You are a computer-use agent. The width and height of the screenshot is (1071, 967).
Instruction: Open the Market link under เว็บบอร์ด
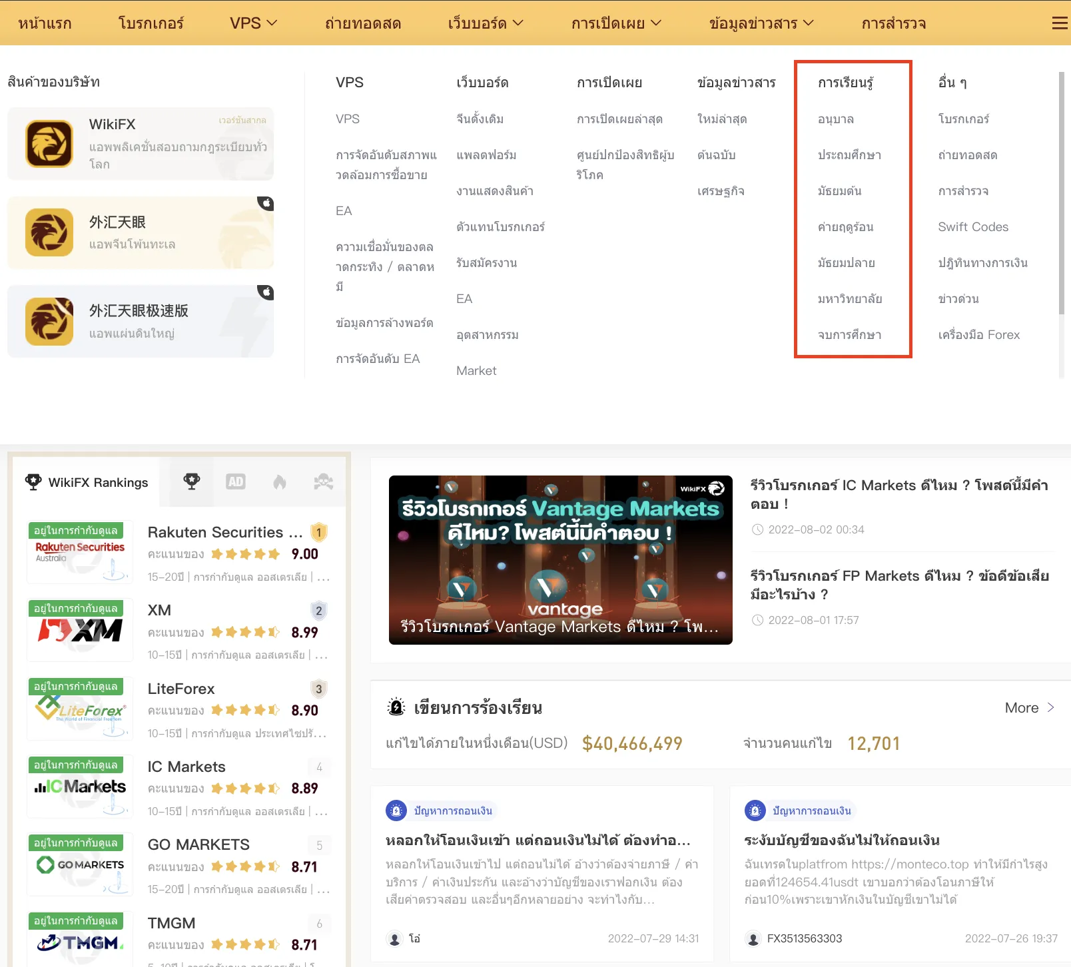476,371
